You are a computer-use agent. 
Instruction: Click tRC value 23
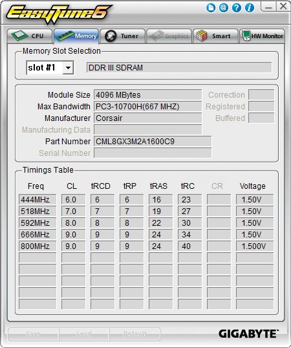click(x=189, y=199)
